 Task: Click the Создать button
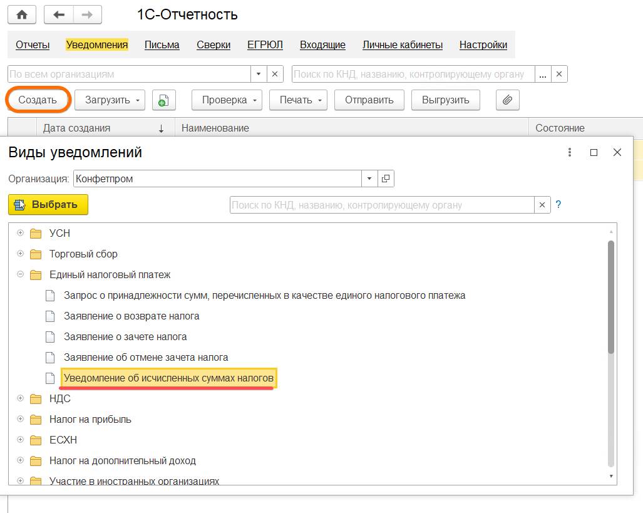(x=38, y=100)
